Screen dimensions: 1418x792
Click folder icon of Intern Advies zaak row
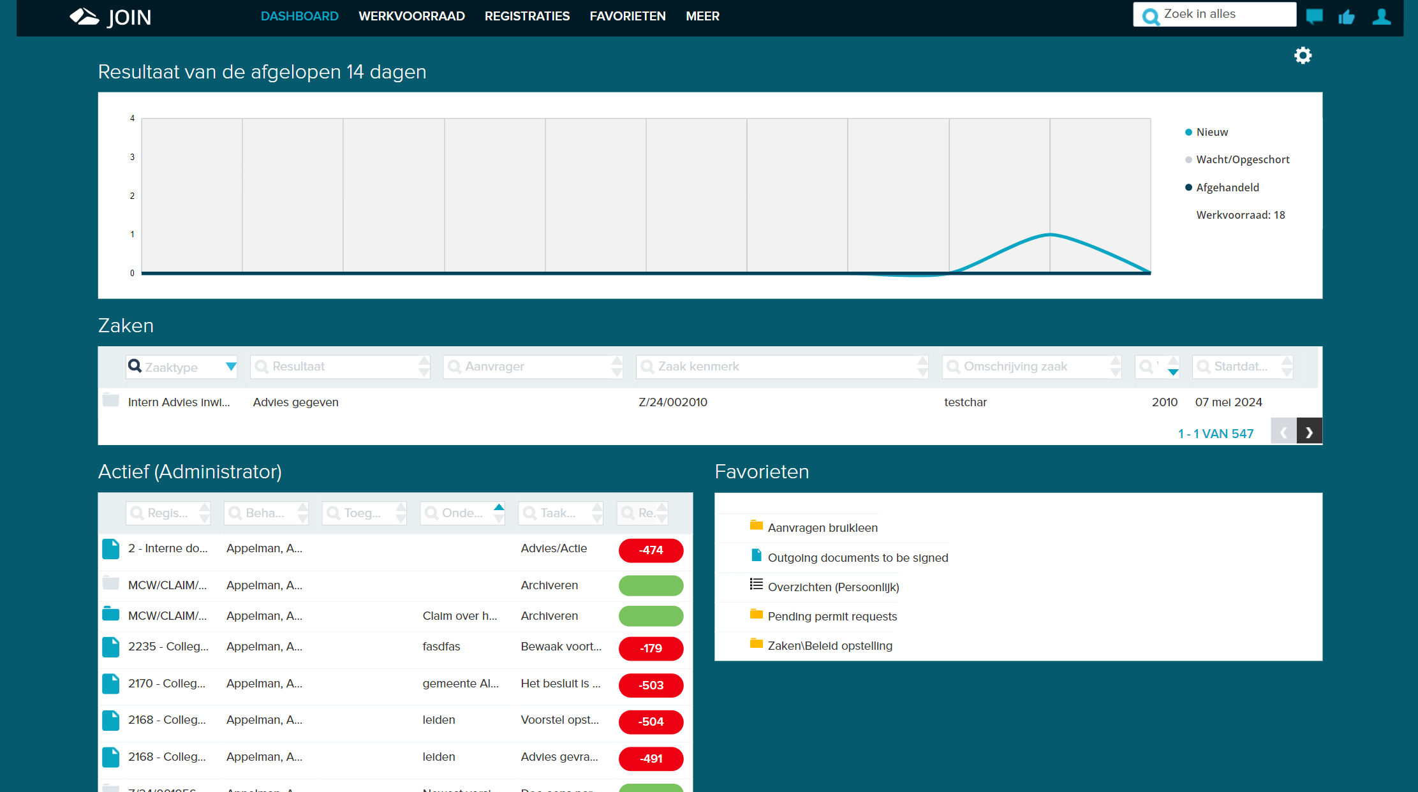111,400
